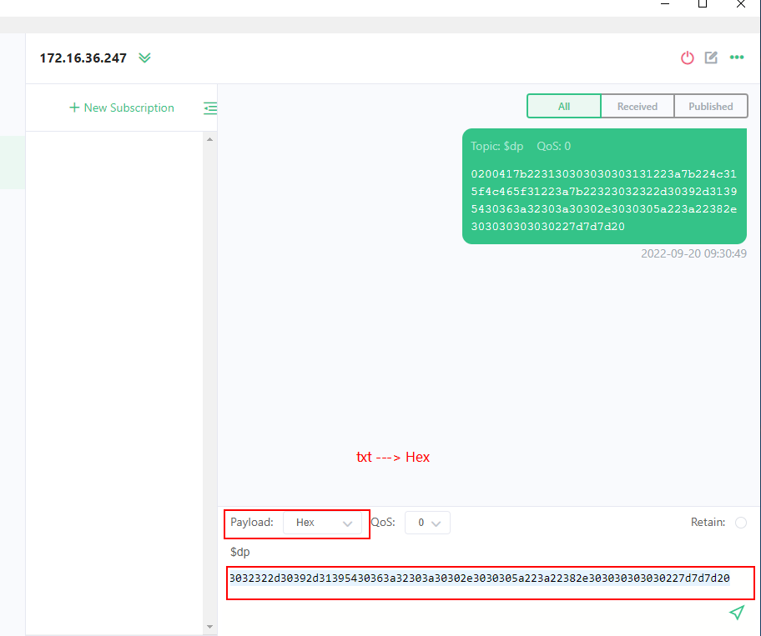Show only Received messages
The width and height of the screenshot is (761, 636).
[637, 107]
